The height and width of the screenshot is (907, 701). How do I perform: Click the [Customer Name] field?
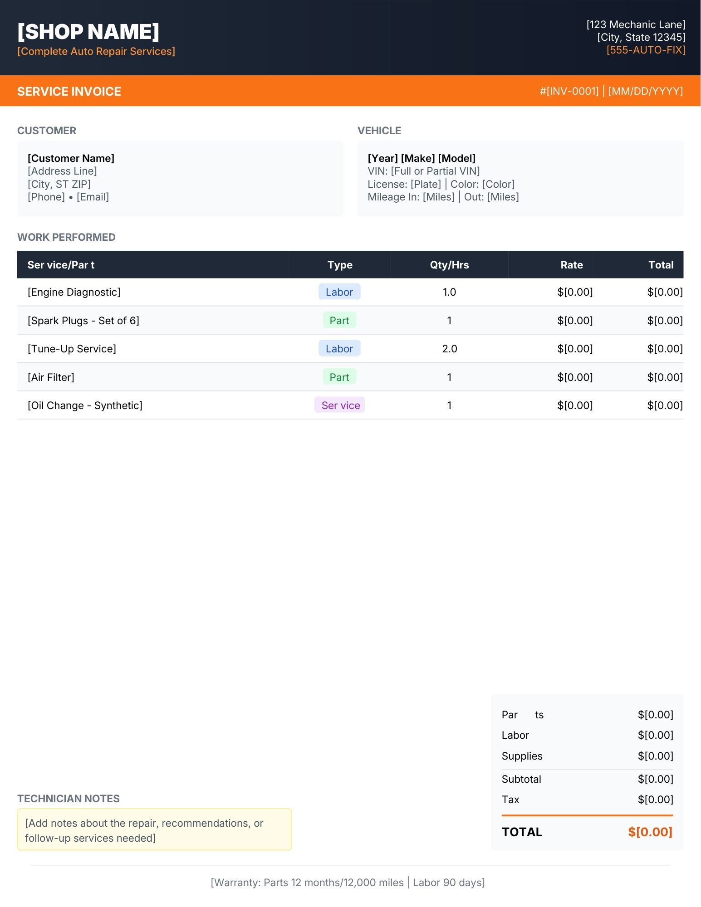pyautogui.click(x=71, y=158)
